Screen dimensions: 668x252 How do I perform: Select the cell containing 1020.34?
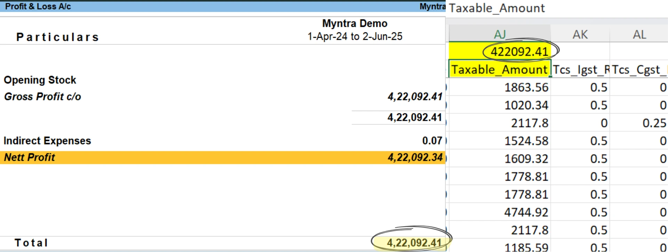(526, 105)
